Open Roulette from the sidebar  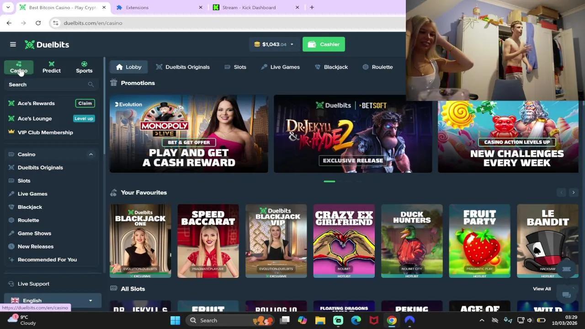pos(28,220)
